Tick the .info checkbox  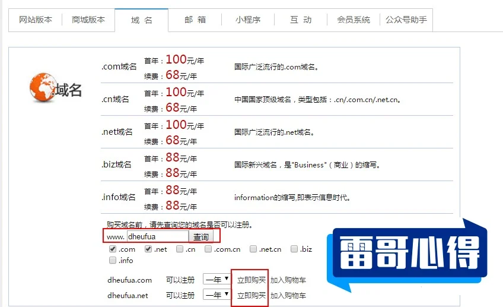(x=113, y=260)
